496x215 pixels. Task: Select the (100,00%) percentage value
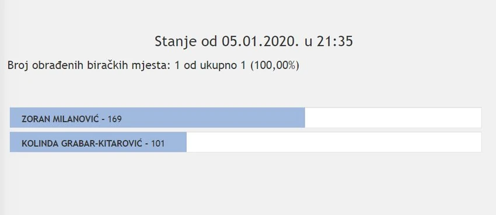(x=274, y=66)
